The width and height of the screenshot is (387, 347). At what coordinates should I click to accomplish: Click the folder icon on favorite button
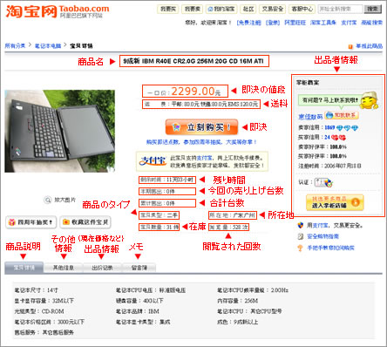(x=66, y=222)
